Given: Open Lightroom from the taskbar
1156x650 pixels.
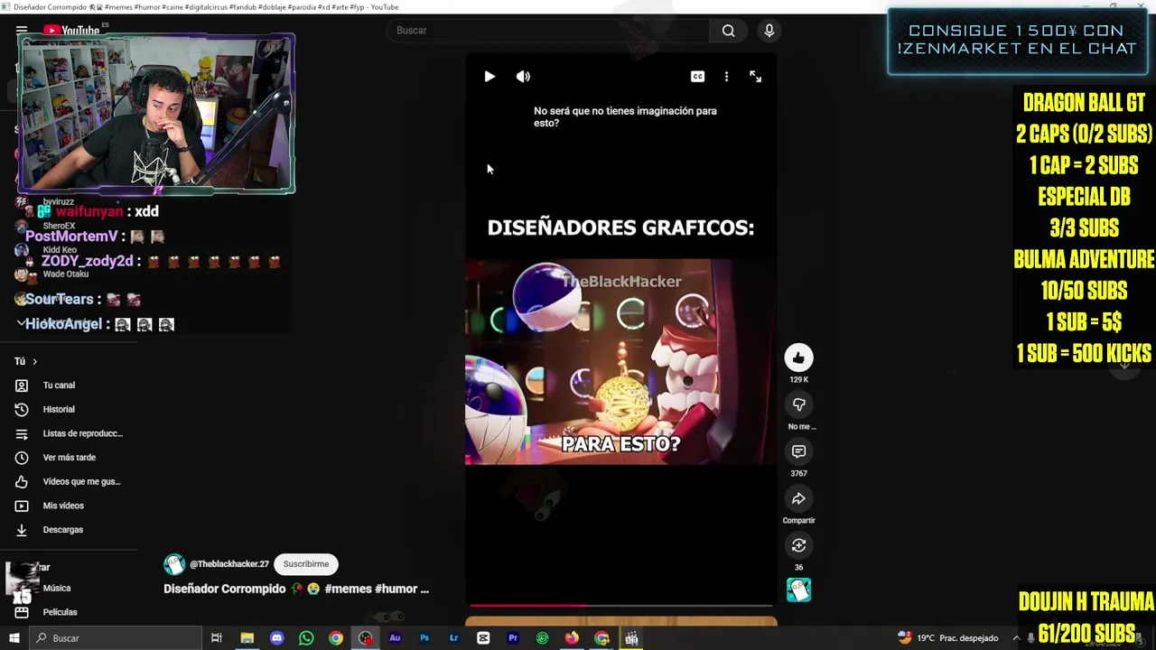Looking at the screenshot, I should 453,638.
